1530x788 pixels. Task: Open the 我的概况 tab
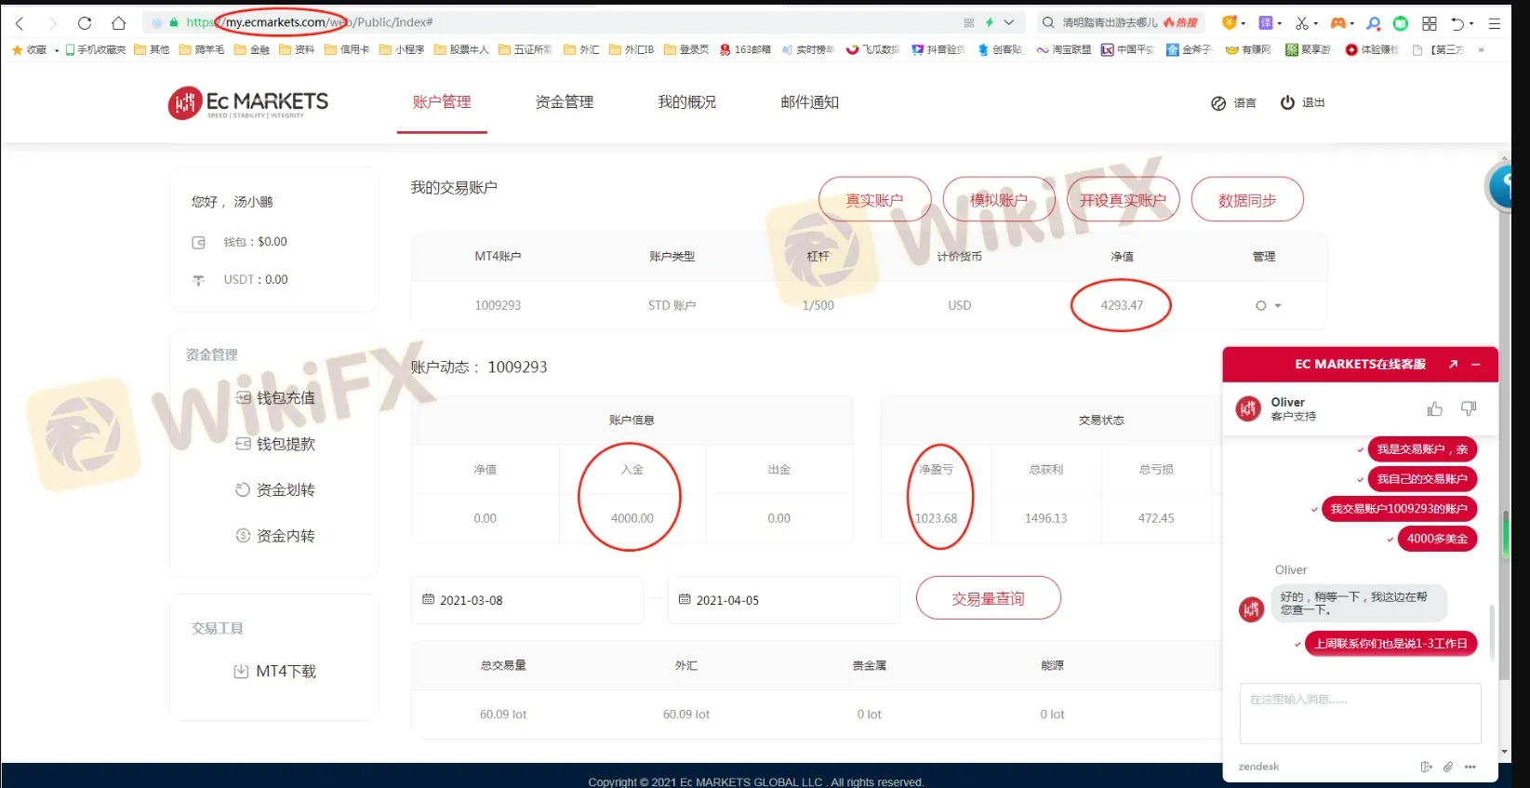click(687, 102)
